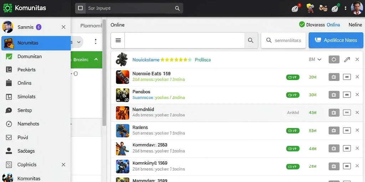Image resolution: width=365 pixels, height=182 pixels.
Task: Collapse the green Bromiirc section
Action: 96,59
